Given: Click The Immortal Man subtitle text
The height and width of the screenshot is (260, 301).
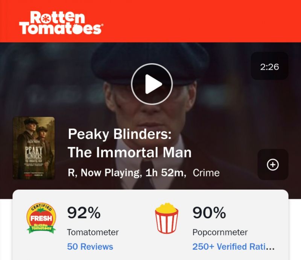Looking at the screenshot, I should (129, 152).
